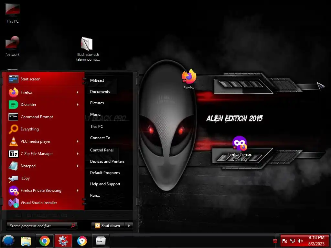331x248 pixels.
Task: Launch Visual Studio Installer
Action: pyautogui.click(x=44, y=203)
